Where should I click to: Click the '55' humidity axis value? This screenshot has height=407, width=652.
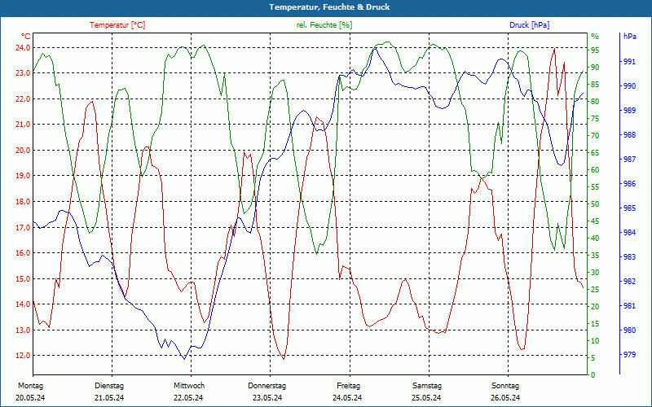click(x=596, y=187)
